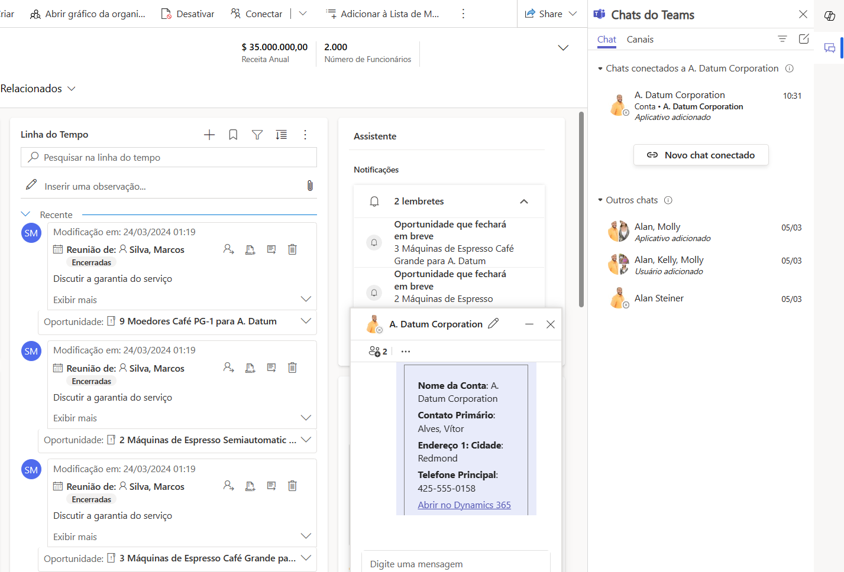Collapse the Recente timeline section

(25, 214)
